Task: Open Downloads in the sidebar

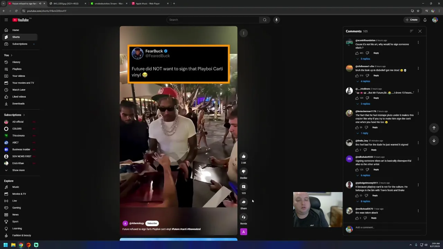Action: tap(19, 104)
